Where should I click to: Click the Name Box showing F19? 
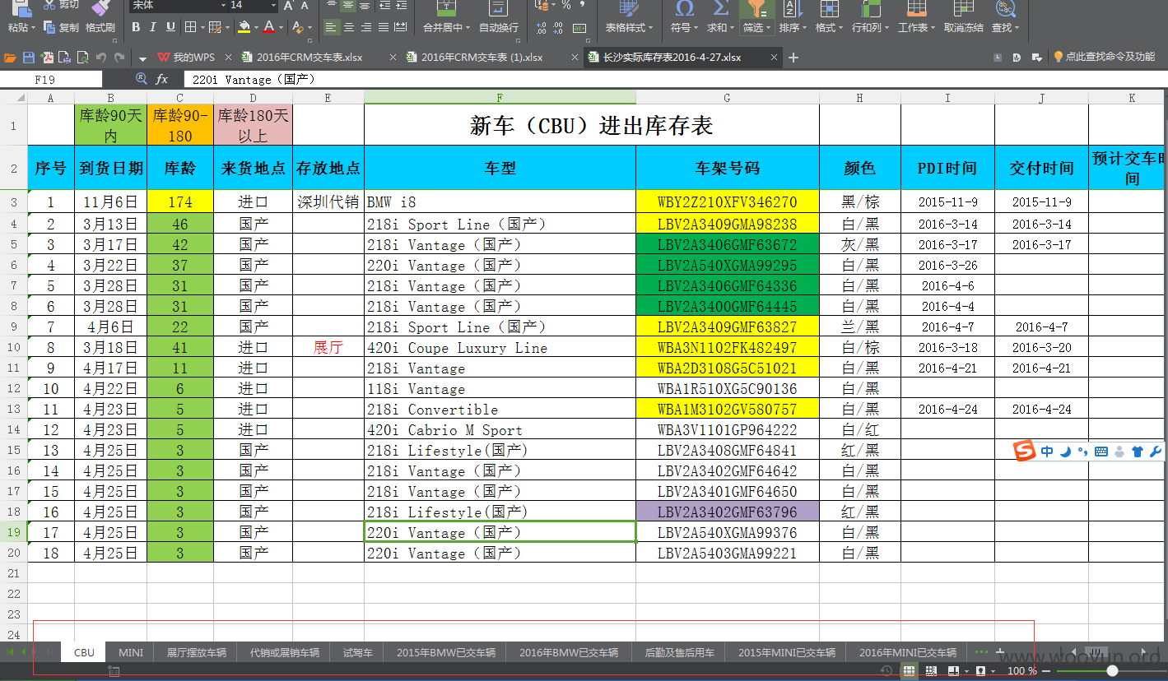point(51,79)
